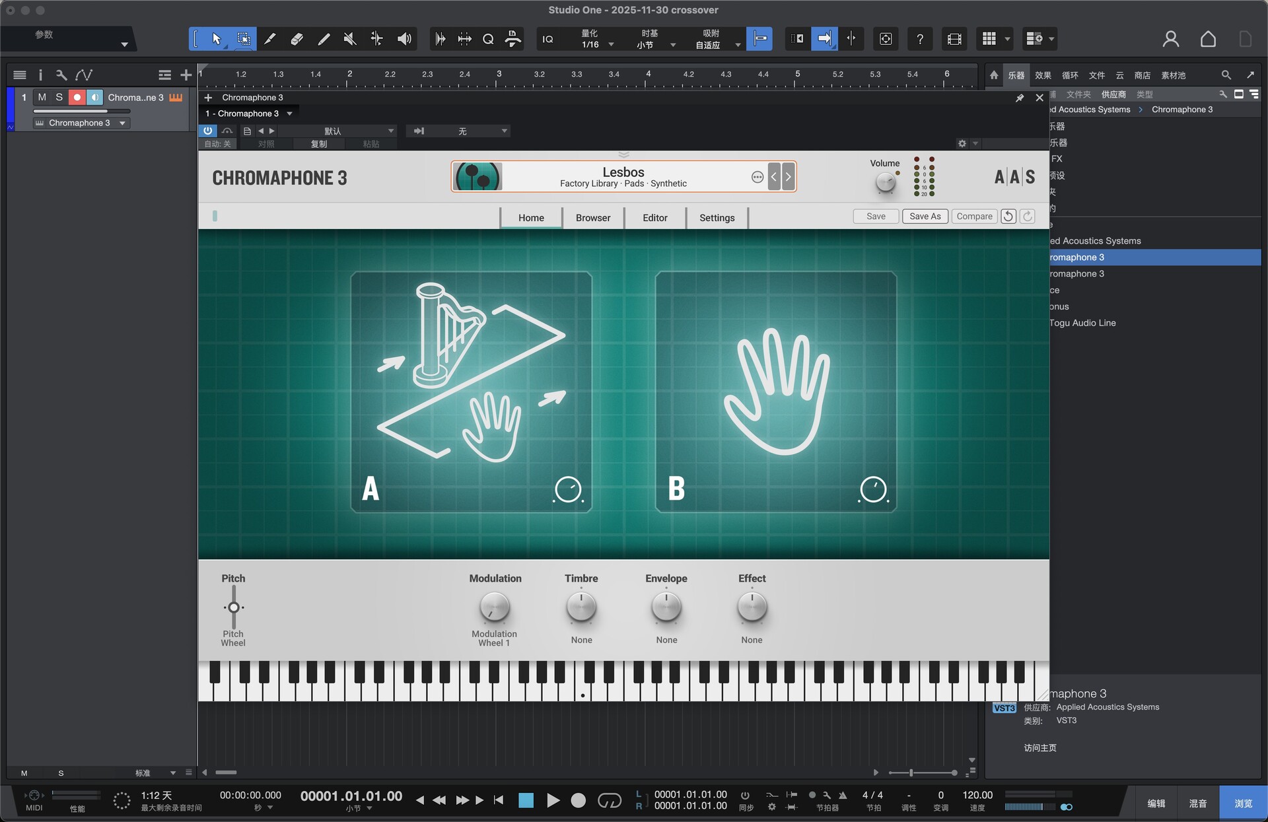Open the 效果 browser tab
The width and height of the screenshot is (1268, 822).
pos(1043,75)
